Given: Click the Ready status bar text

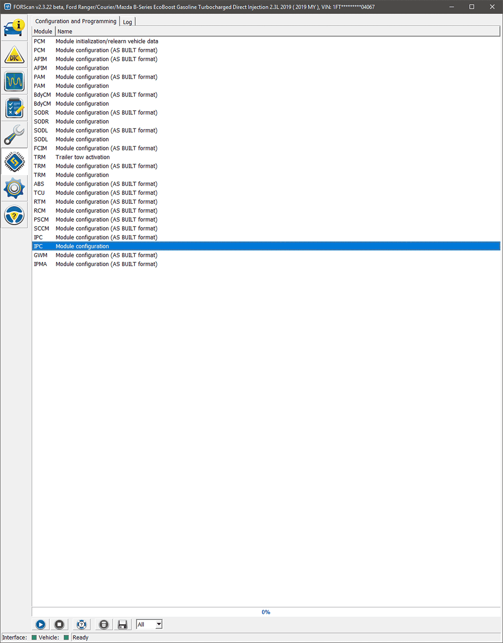Looking at the screenshot, I should [x=81, y=638].
